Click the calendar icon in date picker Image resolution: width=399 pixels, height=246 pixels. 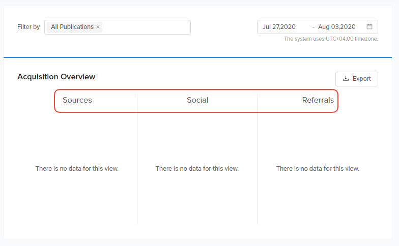click(369, 27)
